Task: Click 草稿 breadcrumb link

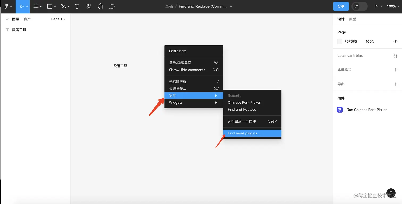Action: [169, 6]
